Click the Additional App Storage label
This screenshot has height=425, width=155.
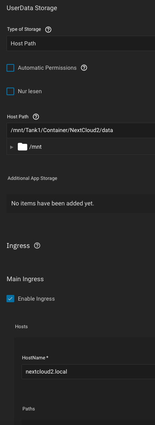[32, 178]
